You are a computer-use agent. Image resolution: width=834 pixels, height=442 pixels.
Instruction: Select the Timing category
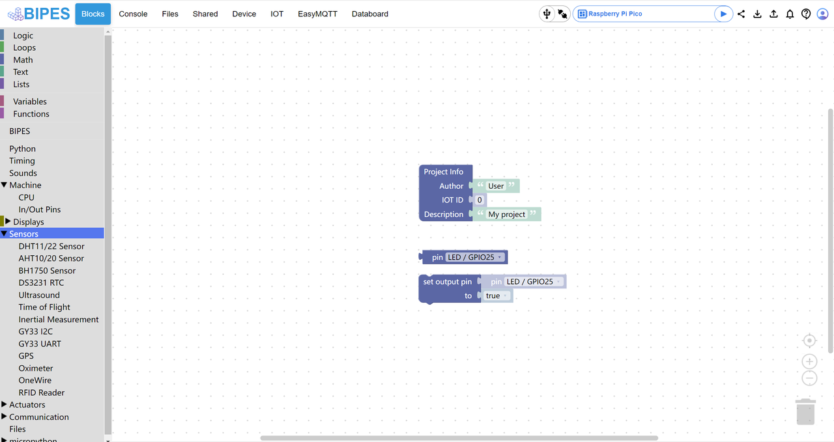point(52,161)
